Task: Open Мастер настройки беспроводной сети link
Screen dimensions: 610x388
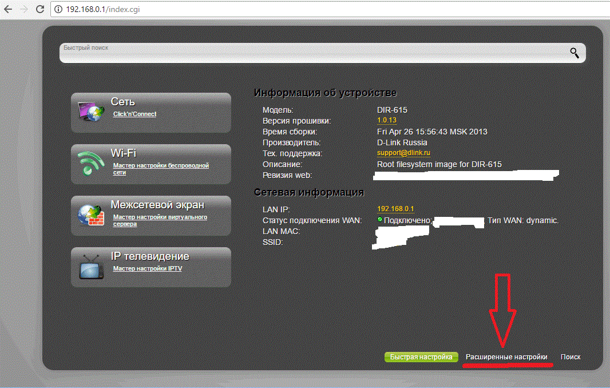Action: (x=161, y=169)
